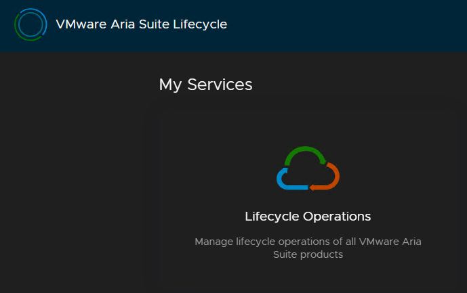This screenshot has width=467, height=293.
Task: Click the 'VMware Aria' text in card description
Action: tap(390, 242)
